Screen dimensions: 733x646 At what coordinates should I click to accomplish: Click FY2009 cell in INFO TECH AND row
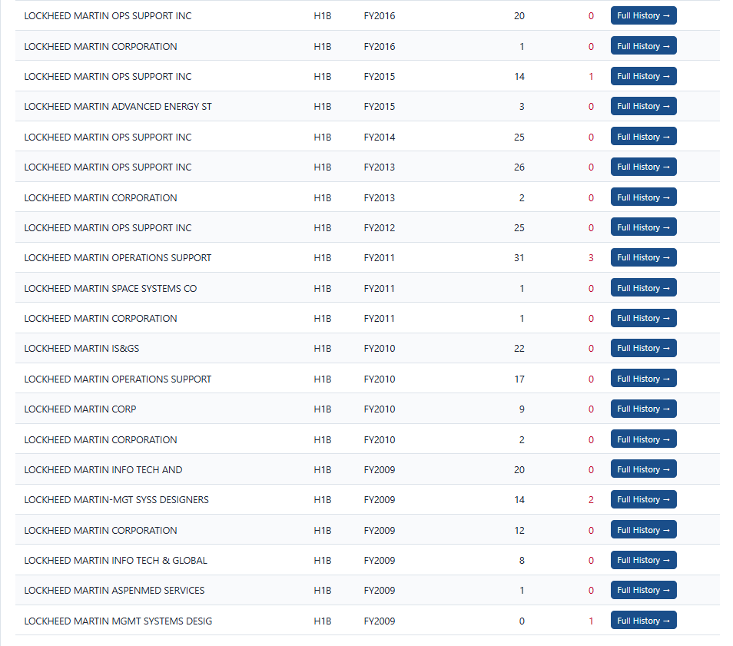(x=380, y=470)
